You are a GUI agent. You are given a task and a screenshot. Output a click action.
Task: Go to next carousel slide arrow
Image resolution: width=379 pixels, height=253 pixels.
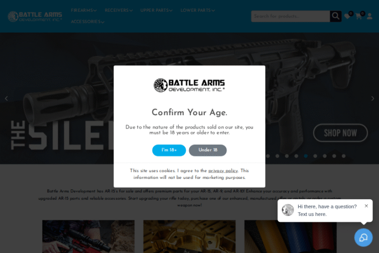tap(373, 98)
